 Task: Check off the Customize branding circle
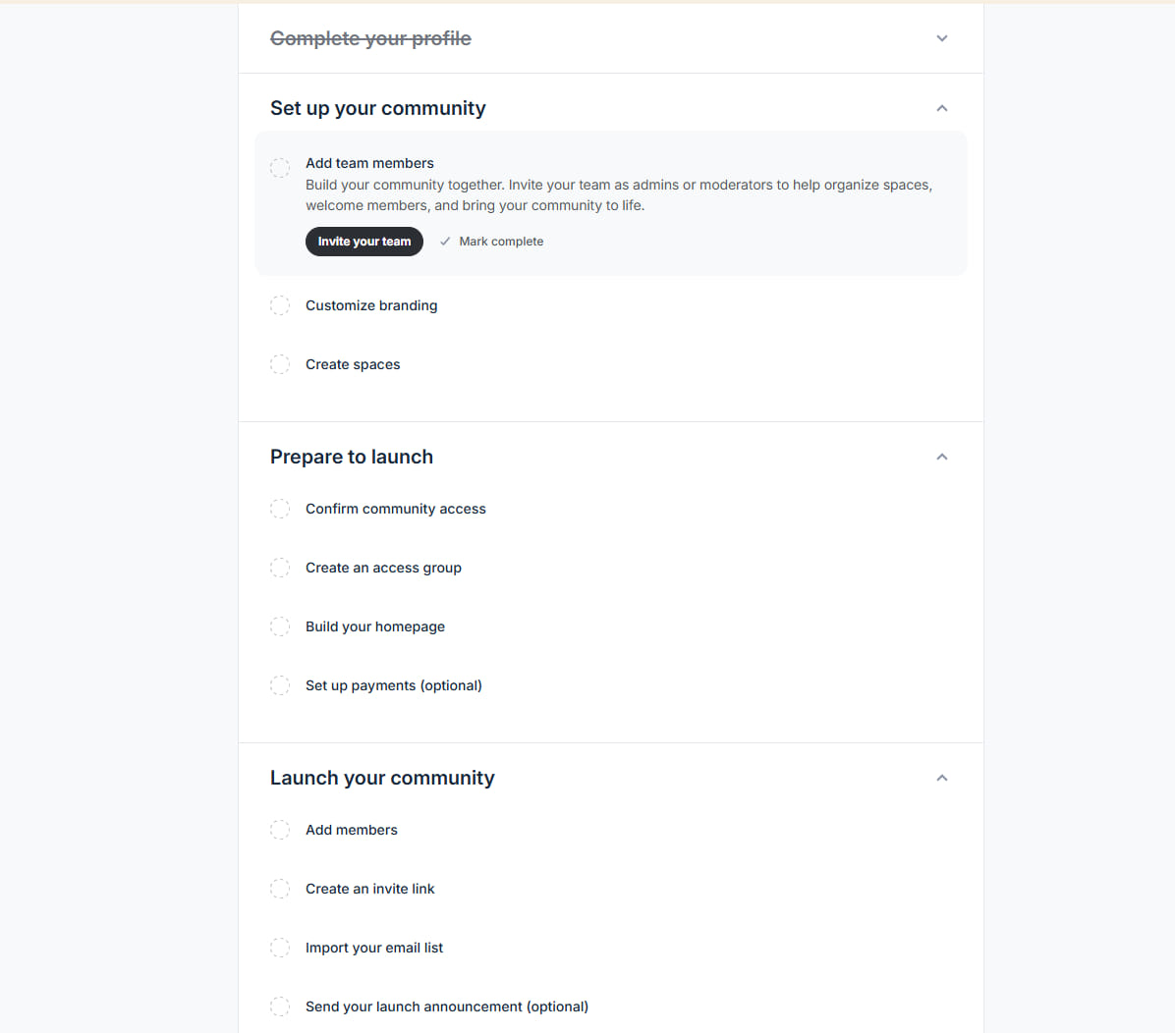coord(280,305)
